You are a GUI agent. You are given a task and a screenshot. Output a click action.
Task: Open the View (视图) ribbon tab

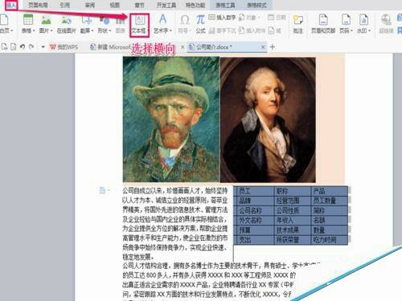115,5
